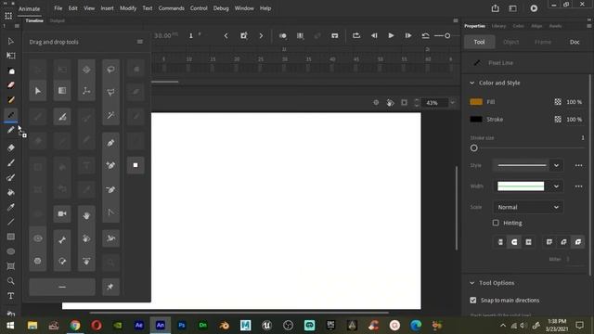The image size is (594, 334).
Task: Open Photoshop from the taskbar
Action: pos(182,326)
